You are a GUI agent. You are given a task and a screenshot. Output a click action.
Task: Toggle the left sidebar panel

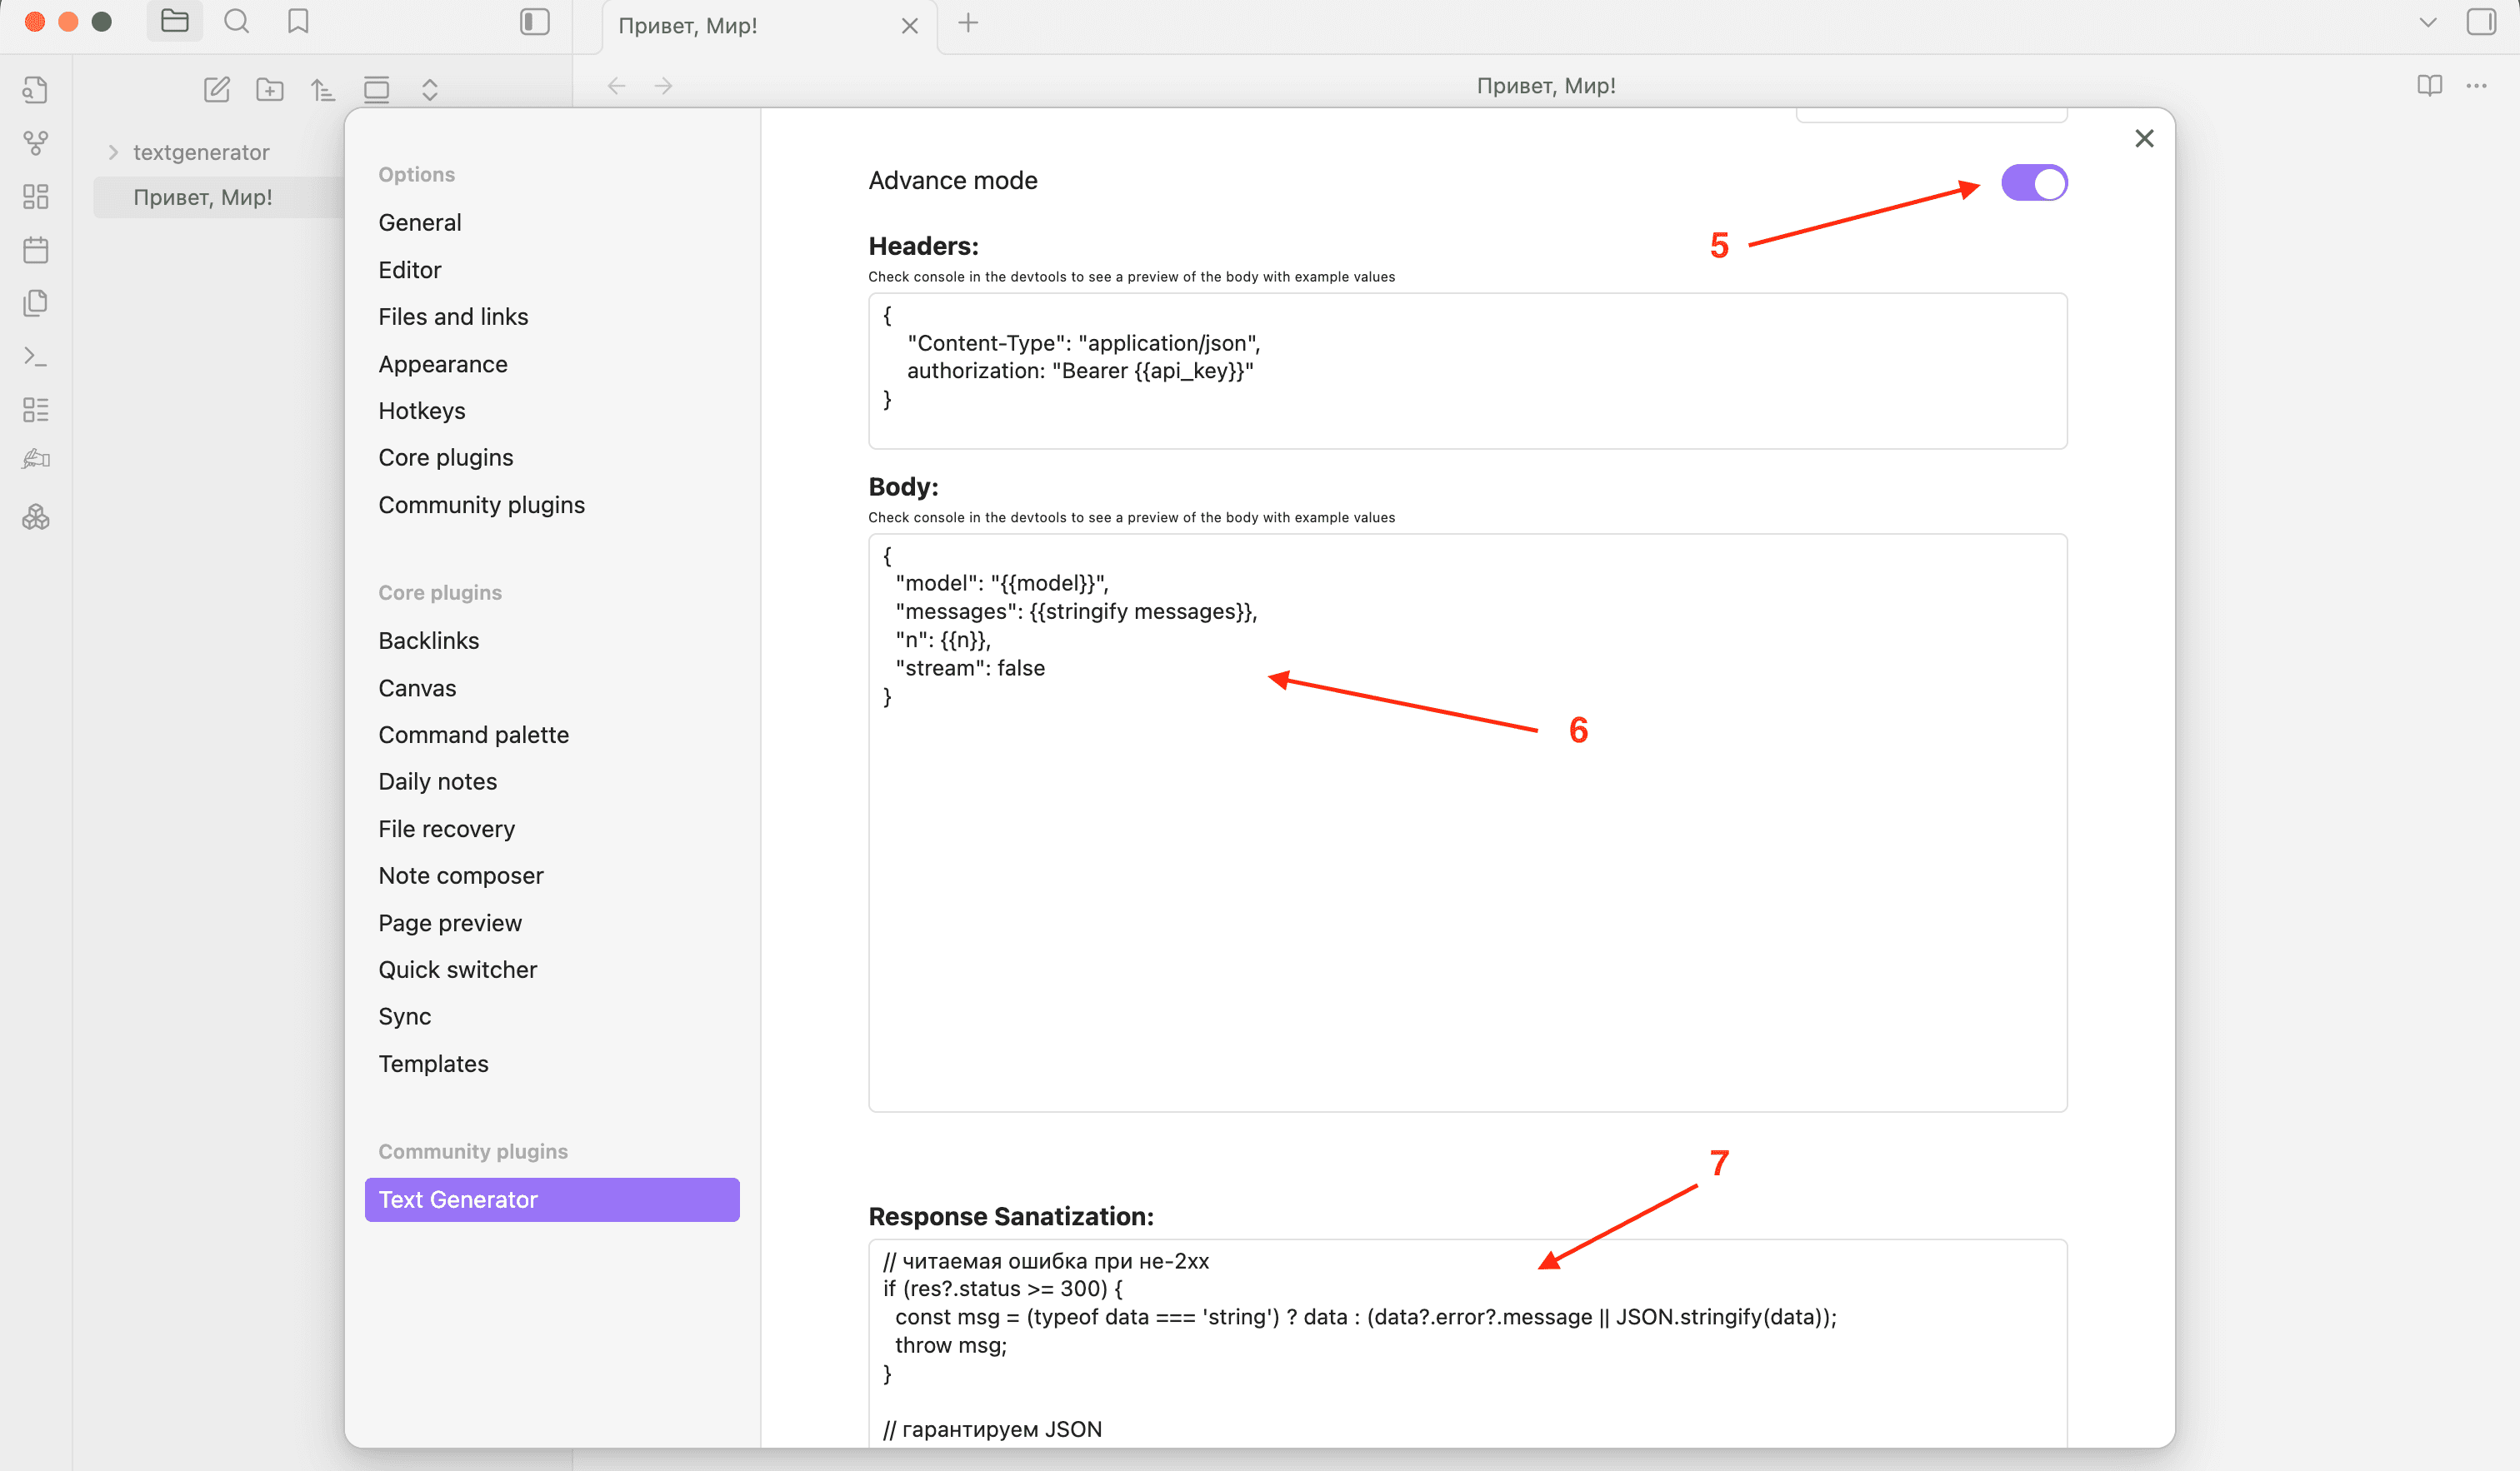pyautogui.click(x=535, y=22)
